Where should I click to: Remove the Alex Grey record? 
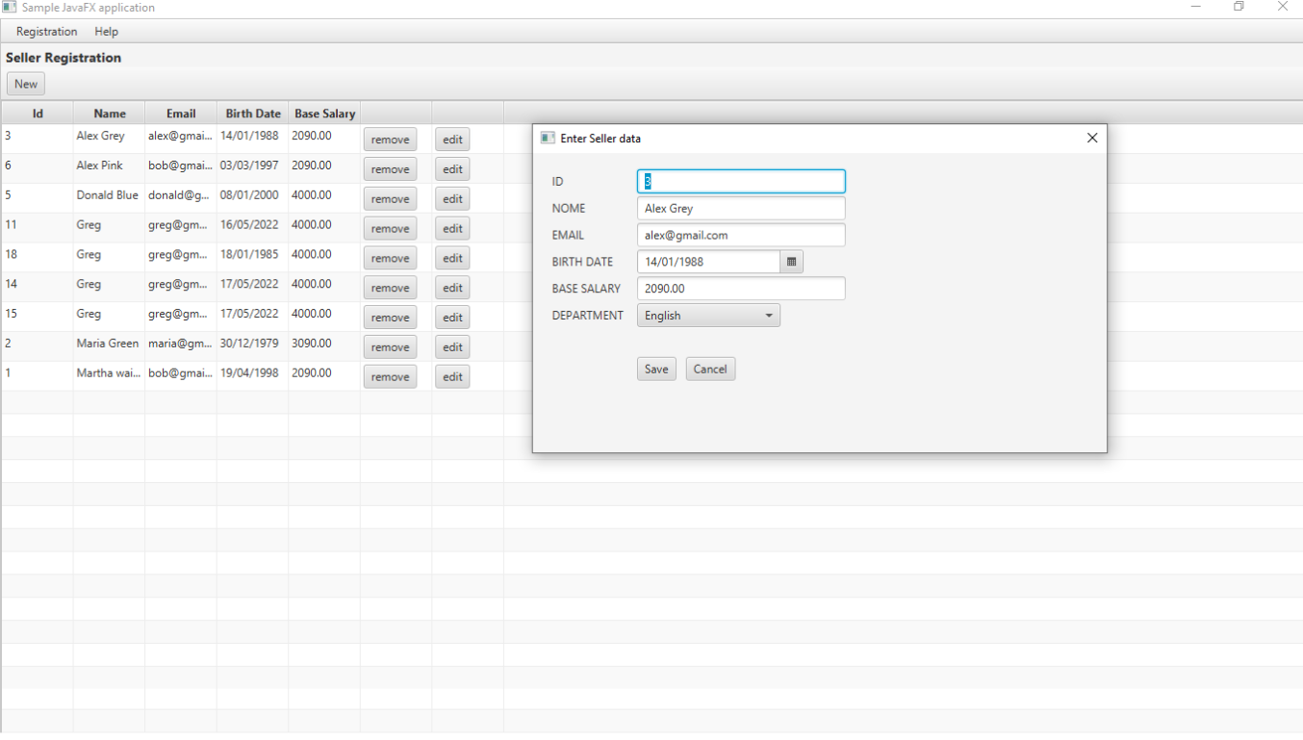(390, 139)
